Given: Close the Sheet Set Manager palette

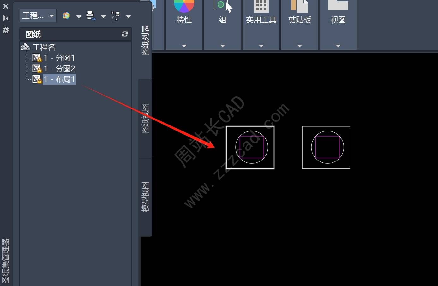Looking at the screenshot, I should tap(6, 6).
